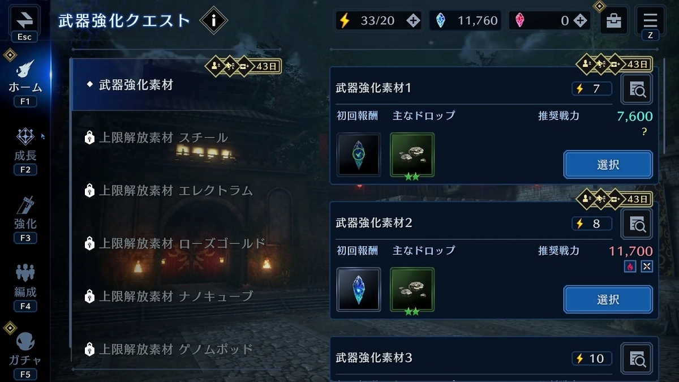Inspect details for 武器強化素材1 magnifier icon
Image resolution: width=679 pixels, height=382 pixels.
click(x=637, y=89)
